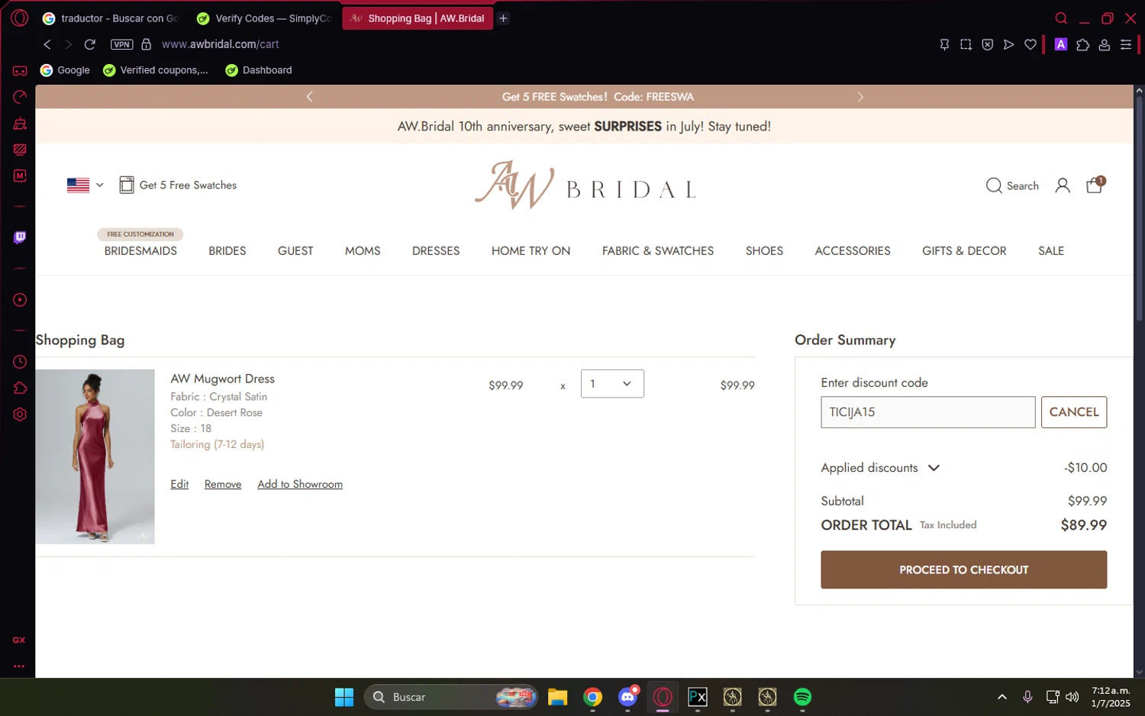1145x716 pixels.
Task: Click the GX control sidebar label
Action: point(19,640)
